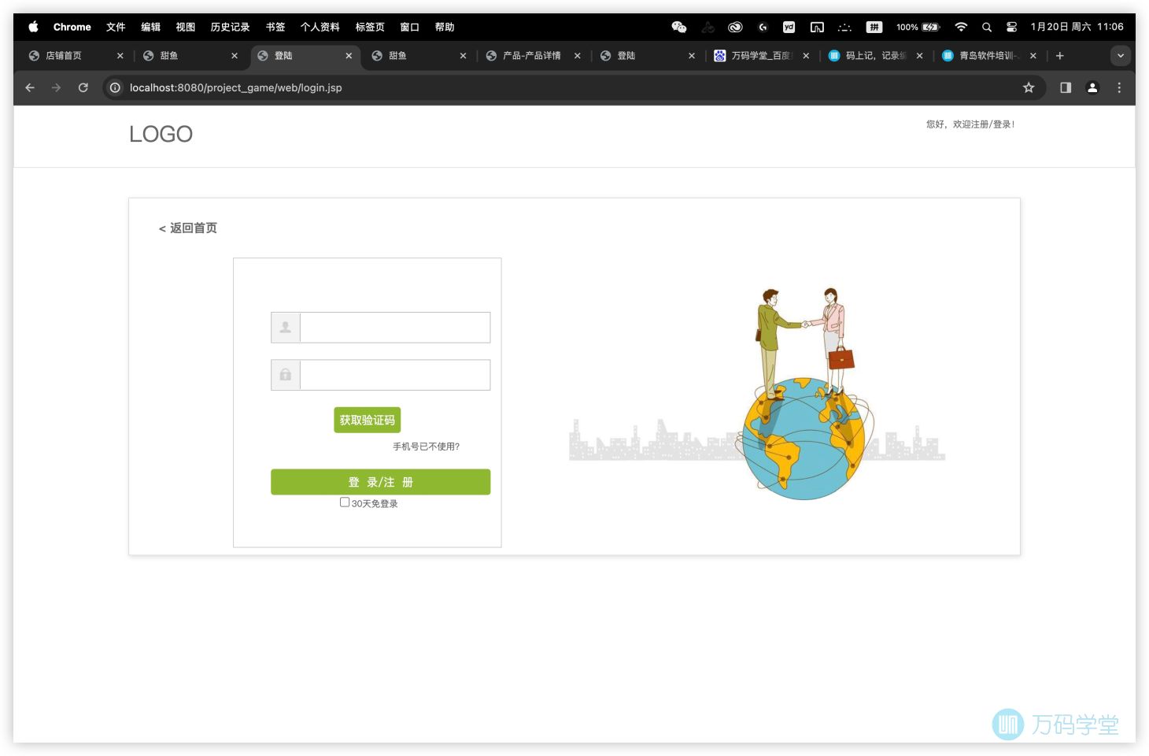
Task: Open Chrome profile avatar icon
Action: click(x=1092, y=87)
